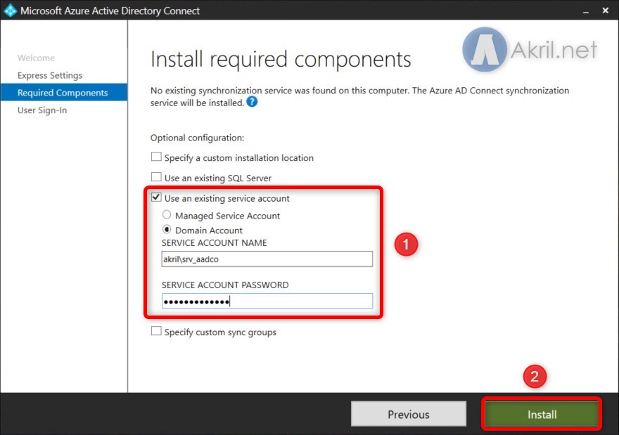Image resolution: width=619 pixels, height=435 pixels.
Task: Go to Welcome step in sidebar
Action: (36, 58)
